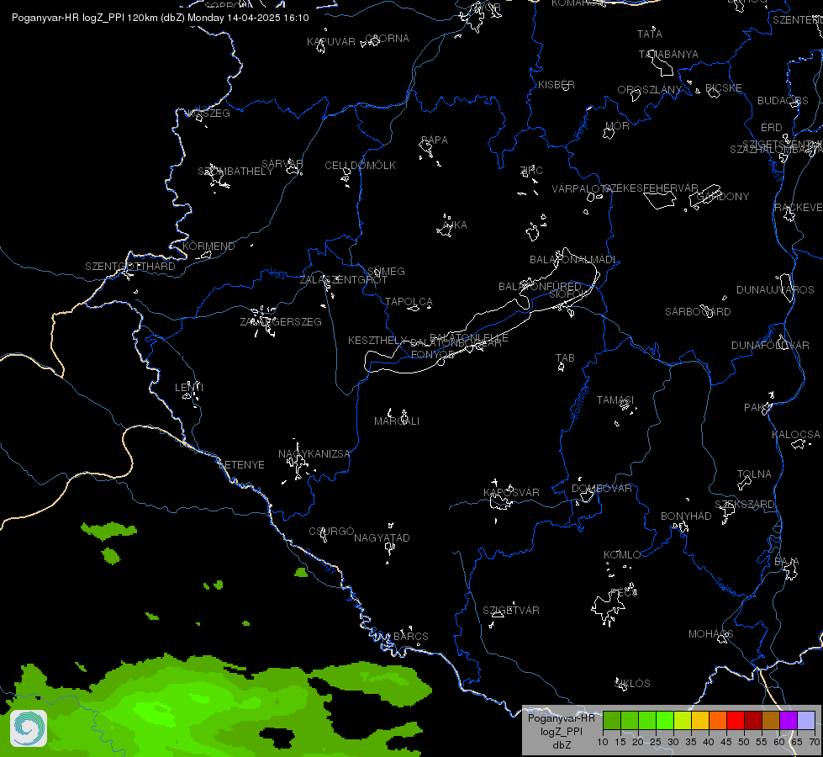823x757 pixels.
Task: Click the 65-70 dBZ lavender legend swatch
Action: [x=805, y=720]
